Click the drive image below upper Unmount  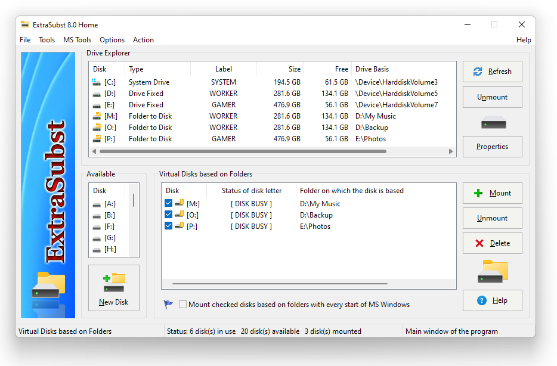point(493,123)
